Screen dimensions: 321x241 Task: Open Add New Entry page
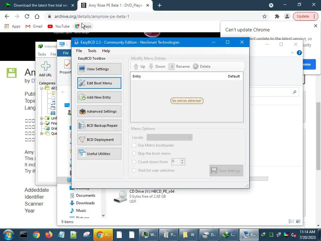[99, 97]
